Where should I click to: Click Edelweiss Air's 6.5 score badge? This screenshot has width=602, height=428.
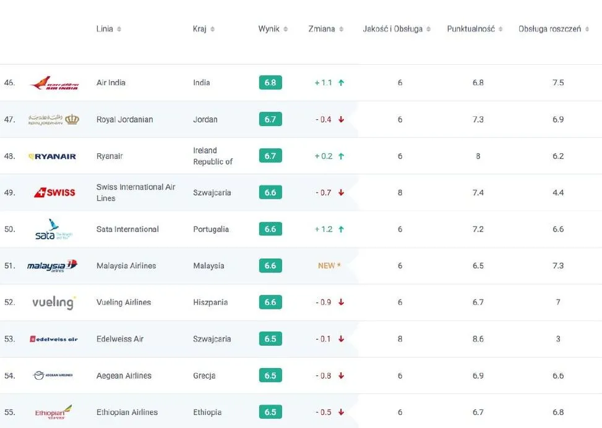coord(270,338)
